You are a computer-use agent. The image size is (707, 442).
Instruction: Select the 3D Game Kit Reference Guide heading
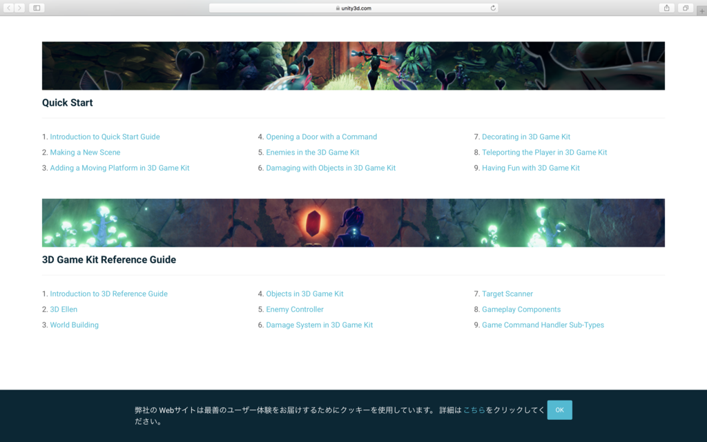coord(108,260)
